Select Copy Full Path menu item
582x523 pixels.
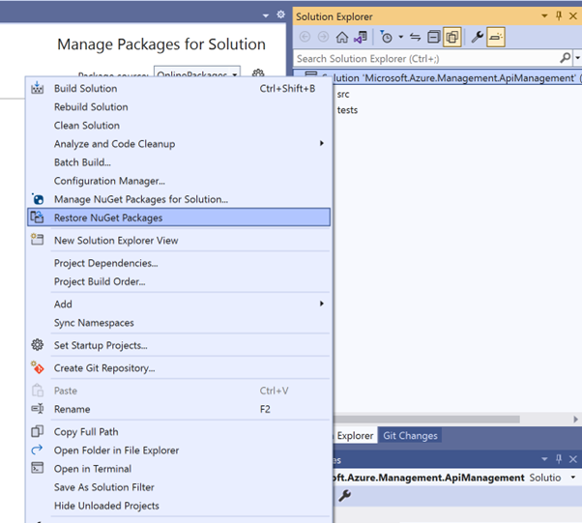[x=179, y=432]
